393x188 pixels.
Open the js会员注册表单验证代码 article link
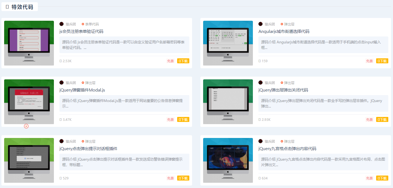81,31
